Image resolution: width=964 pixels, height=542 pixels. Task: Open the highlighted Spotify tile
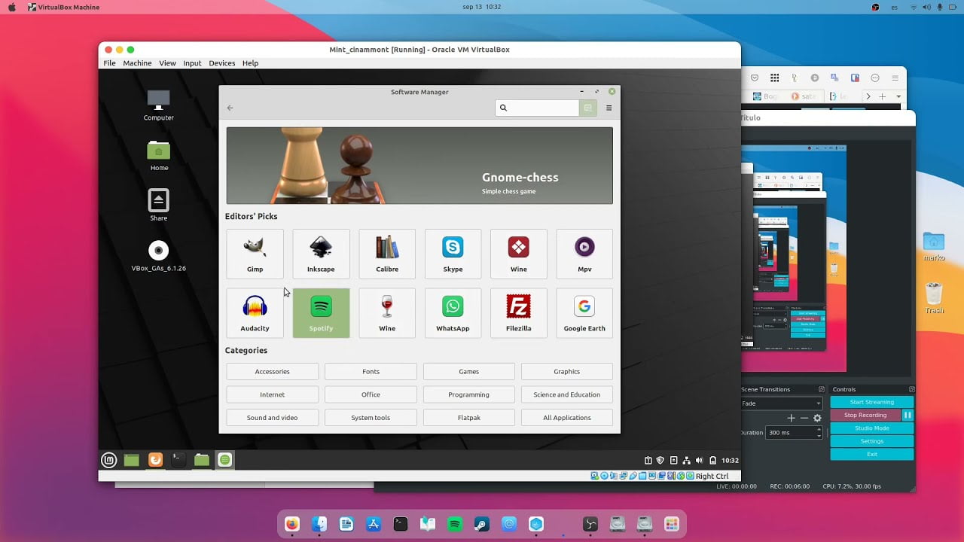(x=321, y=313)
